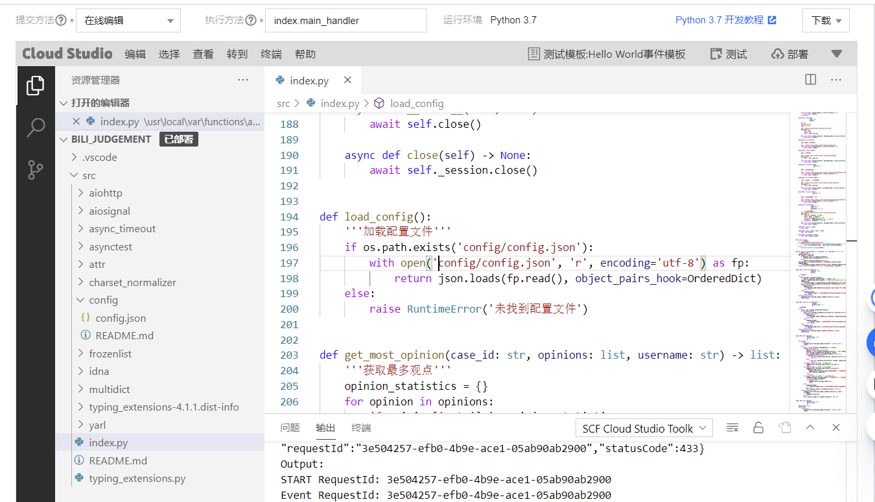Maximize the bottom panel with the chevron

(810, 427)
